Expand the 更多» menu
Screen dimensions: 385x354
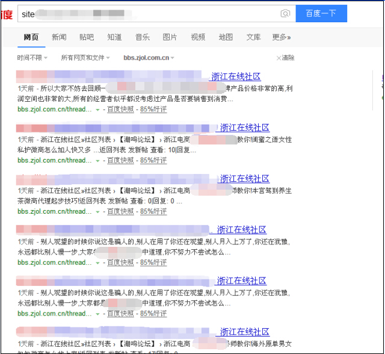tap(281, 37)
